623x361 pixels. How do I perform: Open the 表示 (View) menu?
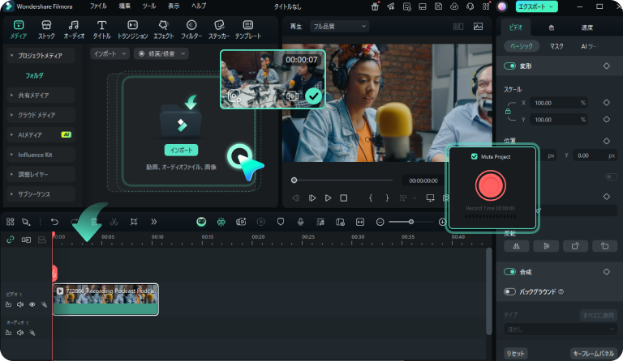[x=174, y=6]
